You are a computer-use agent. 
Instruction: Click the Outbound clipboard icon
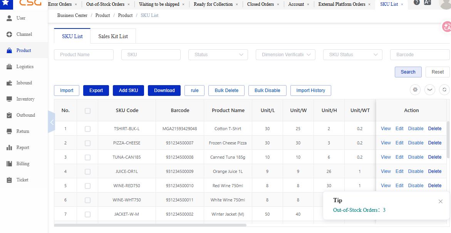pos(10,115)
